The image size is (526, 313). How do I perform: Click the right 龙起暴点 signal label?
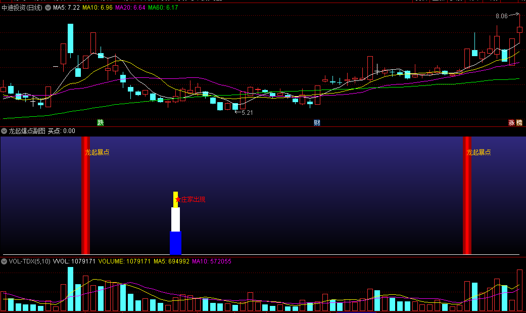479,152
